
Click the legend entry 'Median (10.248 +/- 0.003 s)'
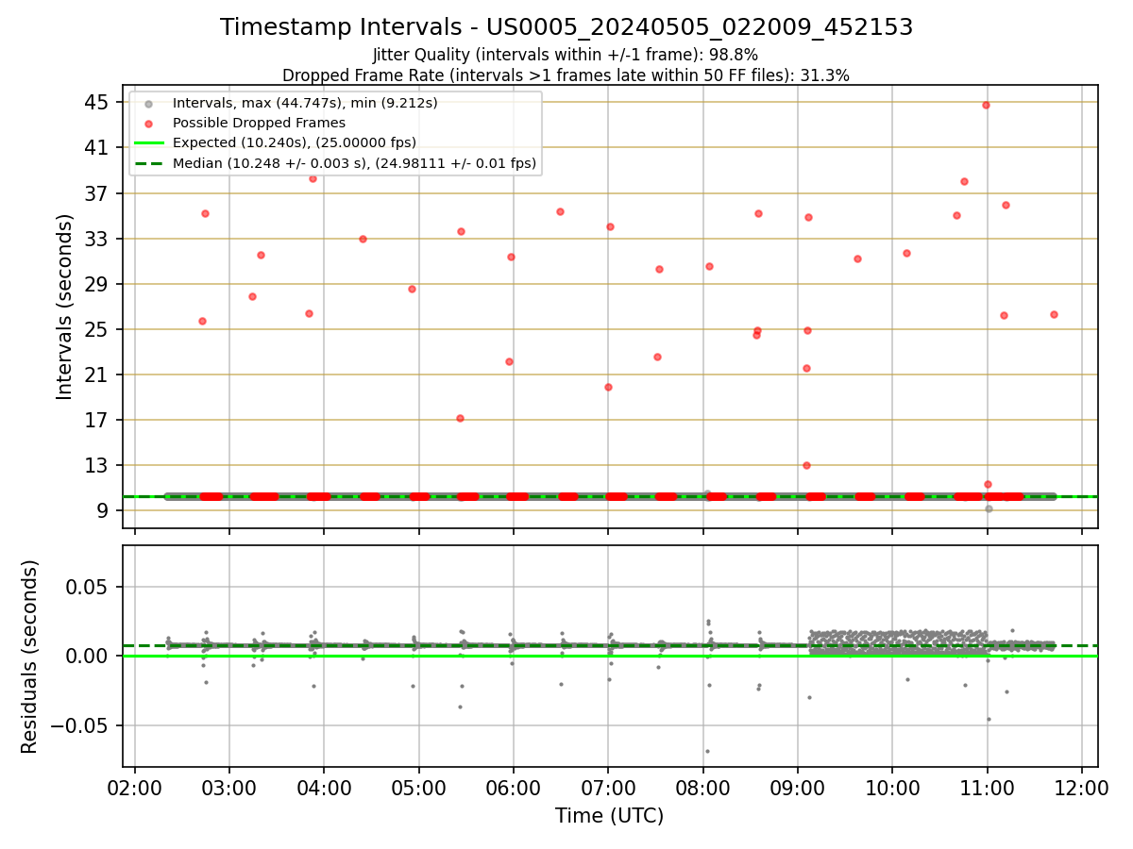point(354,163)
